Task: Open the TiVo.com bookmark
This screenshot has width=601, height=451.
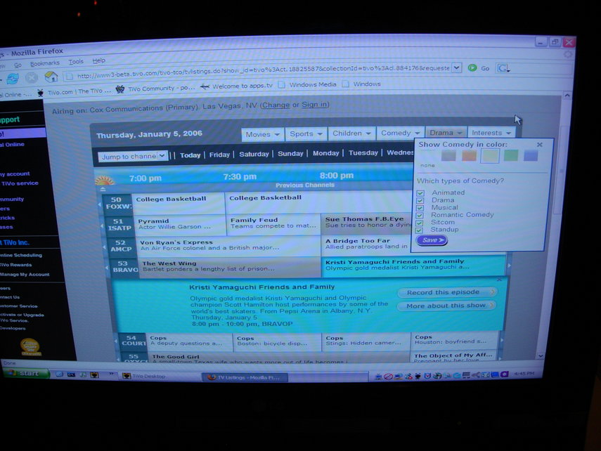Action: pyautogui.click(x=75, y=91)
